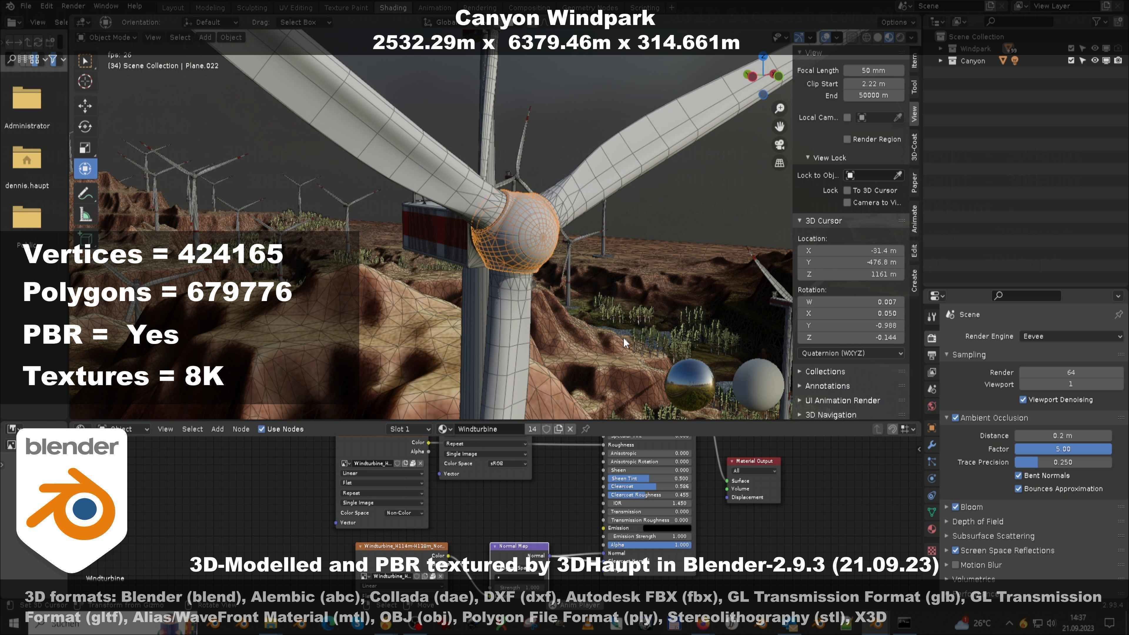
Task: Open the Output properties tab icon
Action: (x=932, y=355)
